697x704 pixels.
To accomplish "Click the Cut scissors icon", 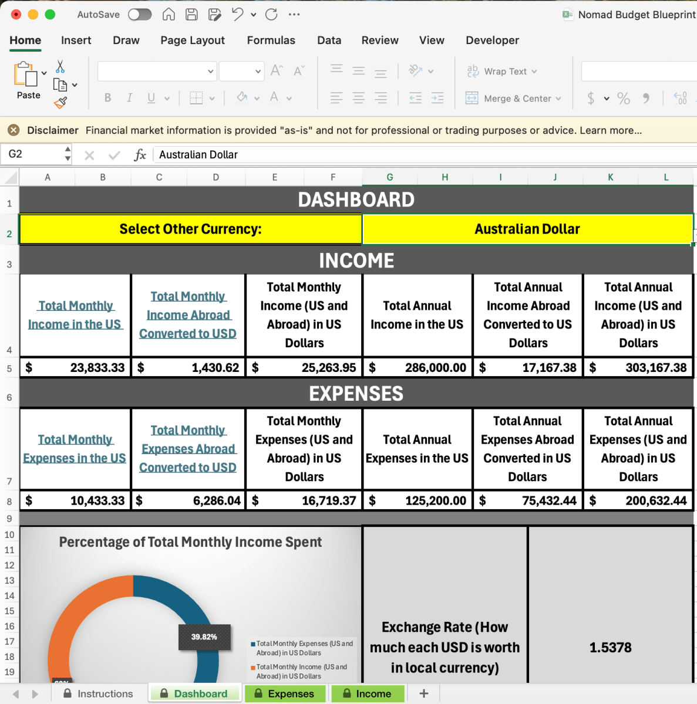I will 60,66.
